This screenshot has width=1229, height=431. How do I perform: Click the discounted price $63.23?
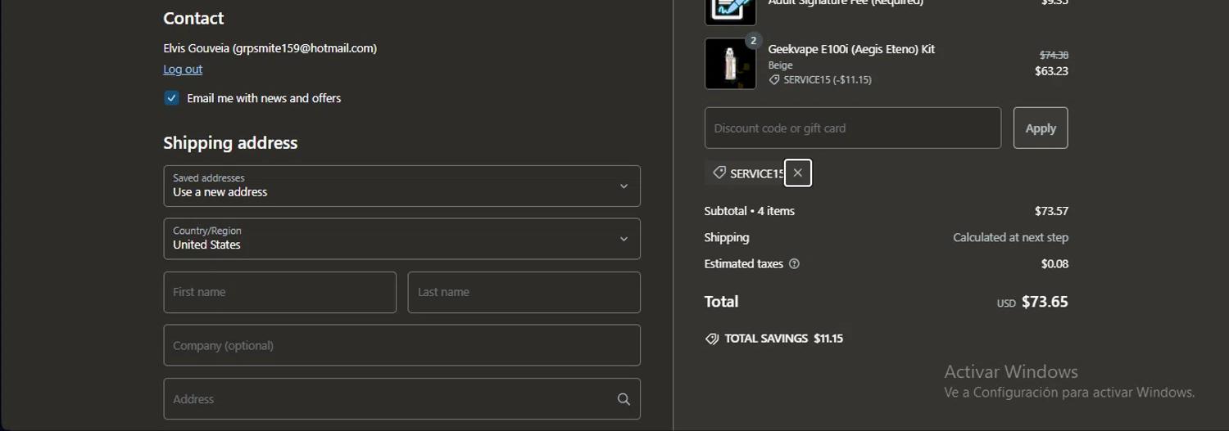[x=1051, y=71]
